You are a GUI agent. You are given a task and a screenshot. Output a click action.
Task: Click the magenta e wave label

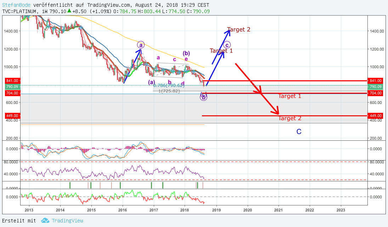coord(186,59)
